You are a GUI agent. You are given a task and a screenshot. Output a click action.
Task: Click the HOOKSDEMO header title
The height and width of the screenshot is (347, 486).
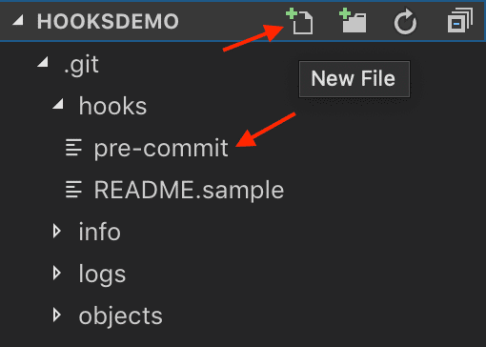[108, 21]
